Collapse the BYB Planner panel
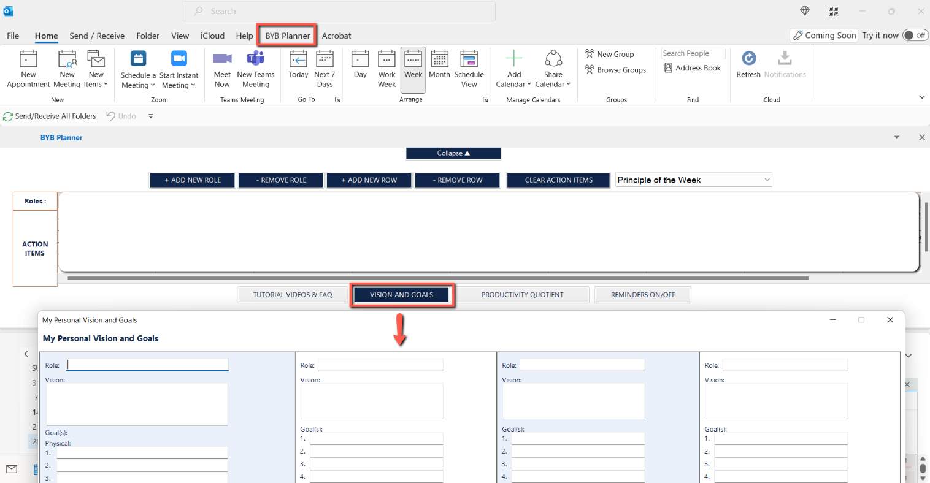 (x=453, y=153)
